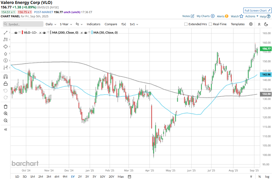Select the trend line drawing tool

tap(6, 33)
